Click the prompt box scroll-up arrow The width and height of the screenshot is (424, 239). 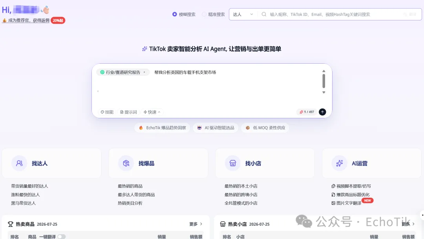point(323,71)
